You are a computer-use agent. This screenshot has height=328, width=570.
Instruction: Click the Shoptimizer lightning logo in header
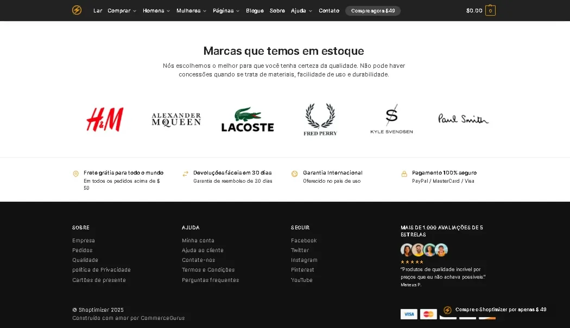[77, 10]
